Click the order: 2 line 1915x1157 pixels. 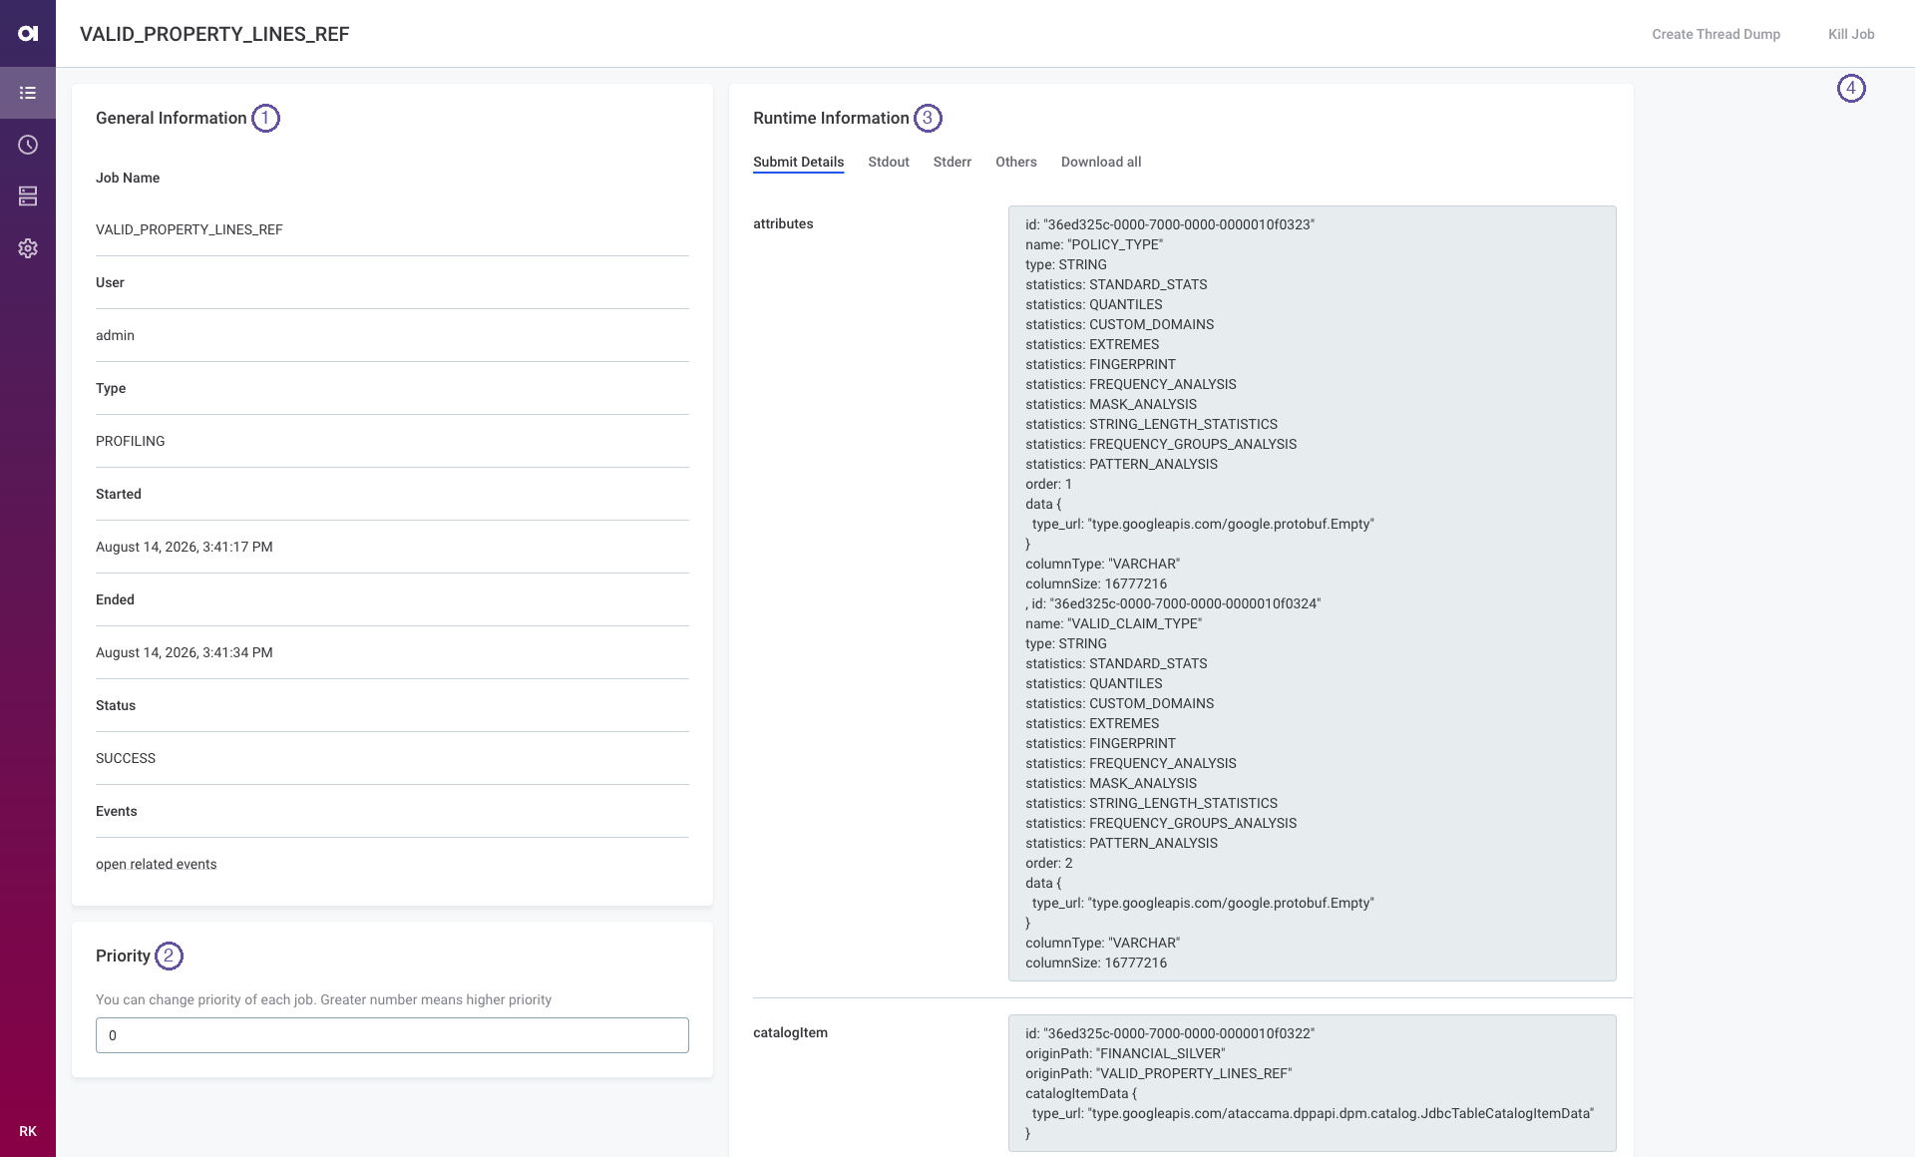1049,863
